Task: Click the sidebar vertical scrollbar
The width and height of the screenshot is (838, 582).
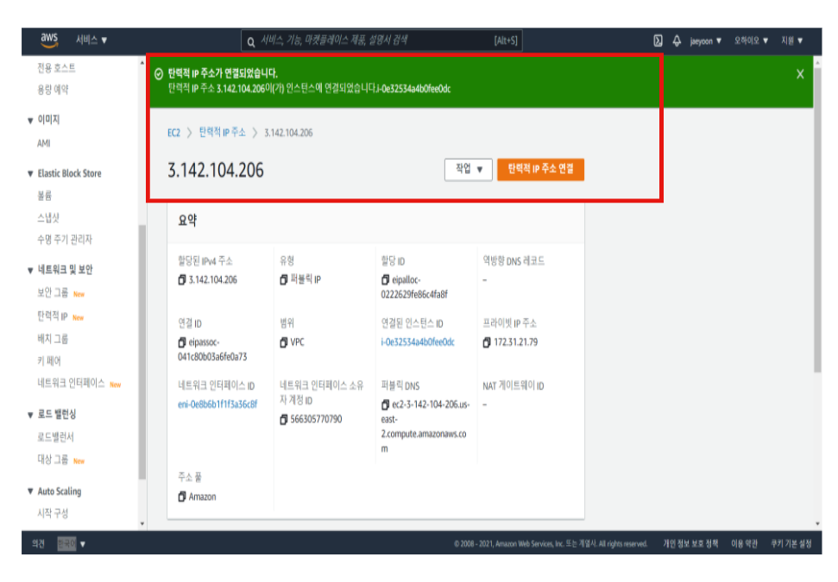Action: 142,353
